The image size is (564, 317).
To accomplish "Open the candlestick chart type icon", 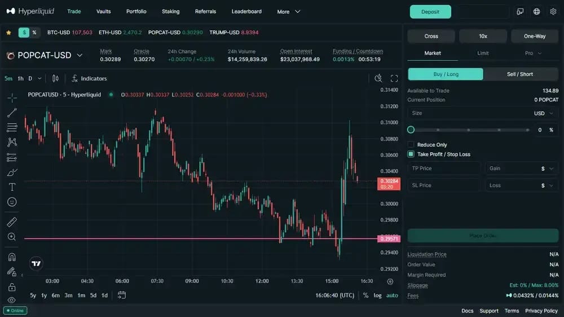I will pyautogui.click(x=55, y=78).
